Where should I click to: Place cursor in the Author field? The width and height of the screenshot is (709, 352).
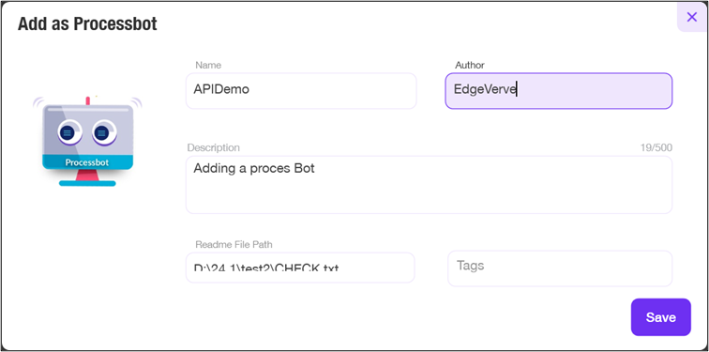(559, 91)
